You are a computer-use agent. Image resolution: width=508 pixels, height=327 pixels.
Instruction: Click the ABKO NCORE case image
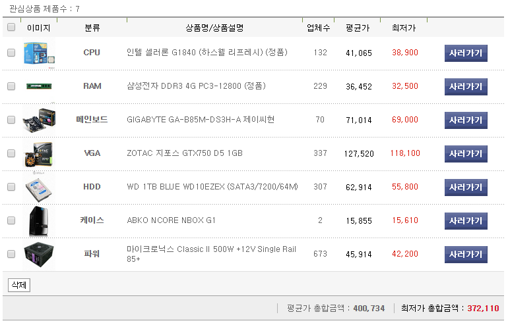click(x=38, y=220)
